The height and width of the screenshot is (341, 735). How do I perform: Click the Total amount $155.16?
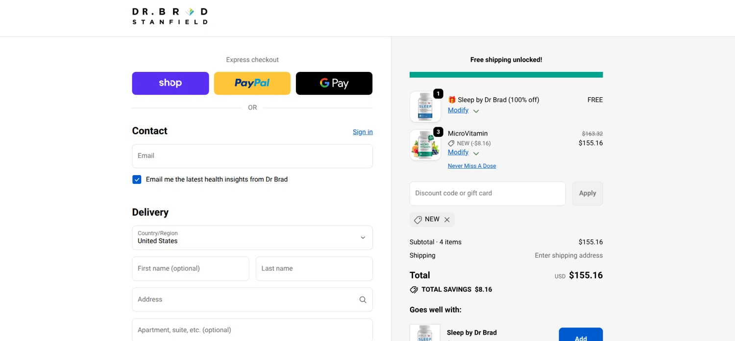coord(586,275)
